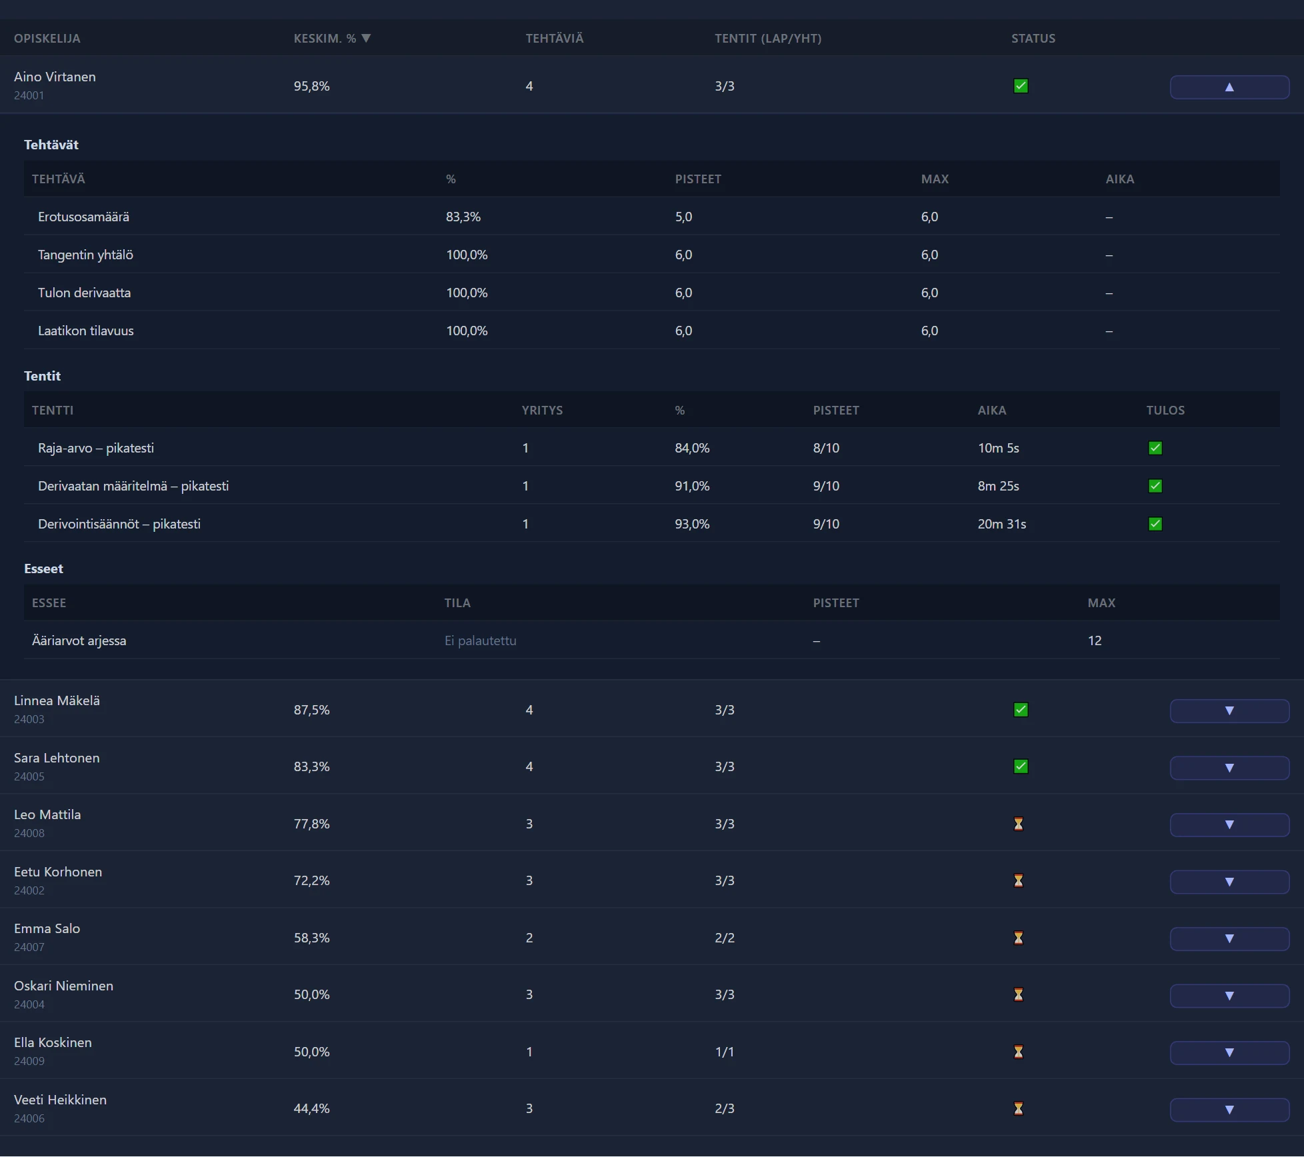Click the Aino Virtanen student name
1304x1157 pixels.
point(55,77)
